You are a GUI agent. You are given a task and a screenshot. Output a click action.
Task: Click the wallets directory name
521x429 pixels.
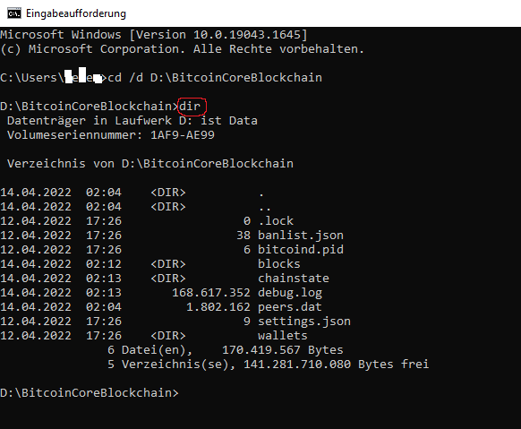283,336
